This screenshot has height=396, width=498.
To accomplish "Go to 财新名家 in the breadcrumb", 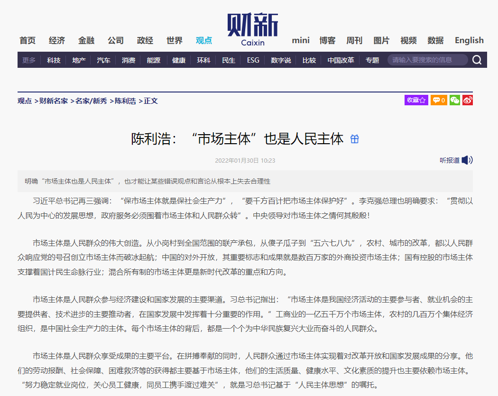I will coord(54,101).
